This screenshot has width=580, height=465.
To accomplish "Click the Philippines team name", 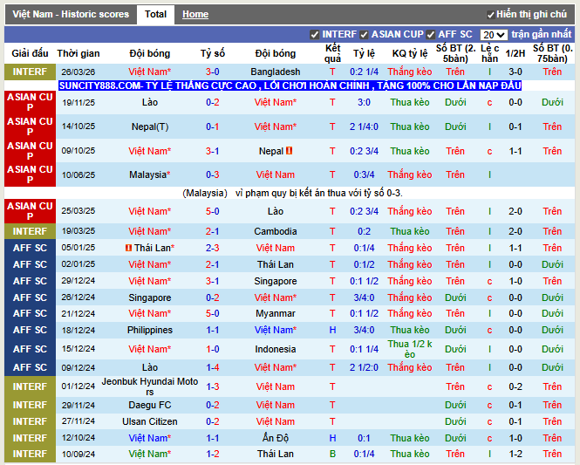I will click(149, 330).
